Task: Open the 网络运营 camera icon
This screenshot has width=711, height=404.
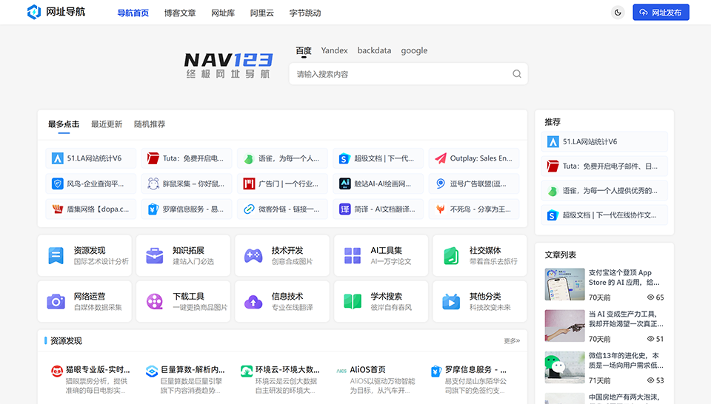Action: pos(56,301)
